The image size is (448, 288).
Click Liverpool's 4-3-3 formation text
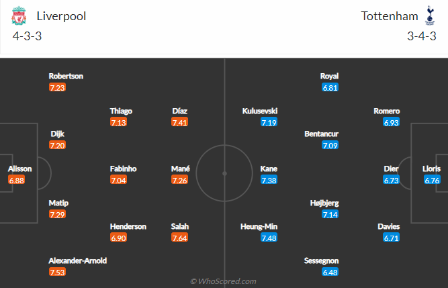pyautogui.click(x=27, y=36)
